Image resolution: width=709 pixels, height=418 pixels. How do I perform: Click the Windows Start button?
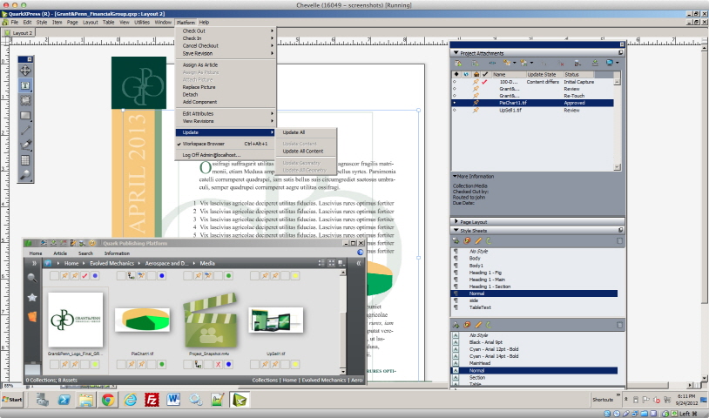pos(12,400)
